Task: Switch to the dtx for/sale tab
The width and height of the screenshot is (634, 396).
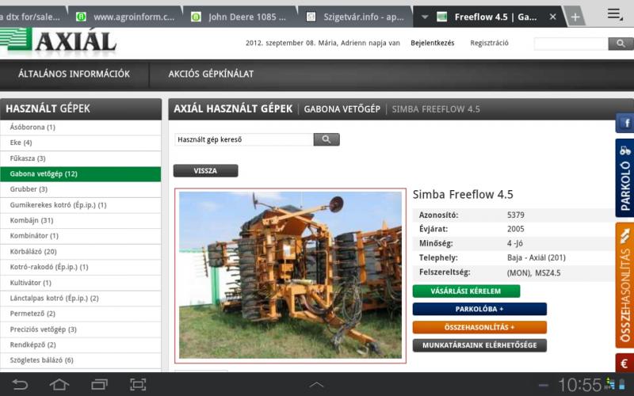Action: tap(32, 17)
